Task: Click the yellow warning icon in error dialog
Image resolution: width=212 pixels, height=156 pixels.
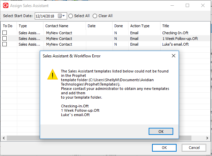Action: [x=53, y=74]
